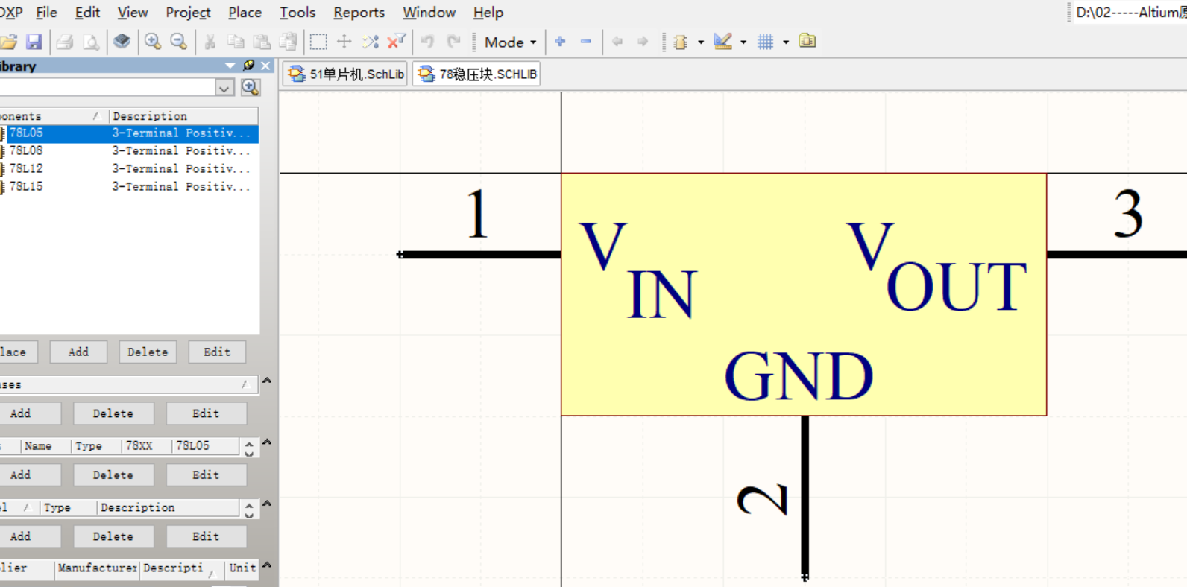The height and width of the screenshot is (587, 1187).
Task: Zoom in with the magnifier plus icon
Action: point(153,42)
